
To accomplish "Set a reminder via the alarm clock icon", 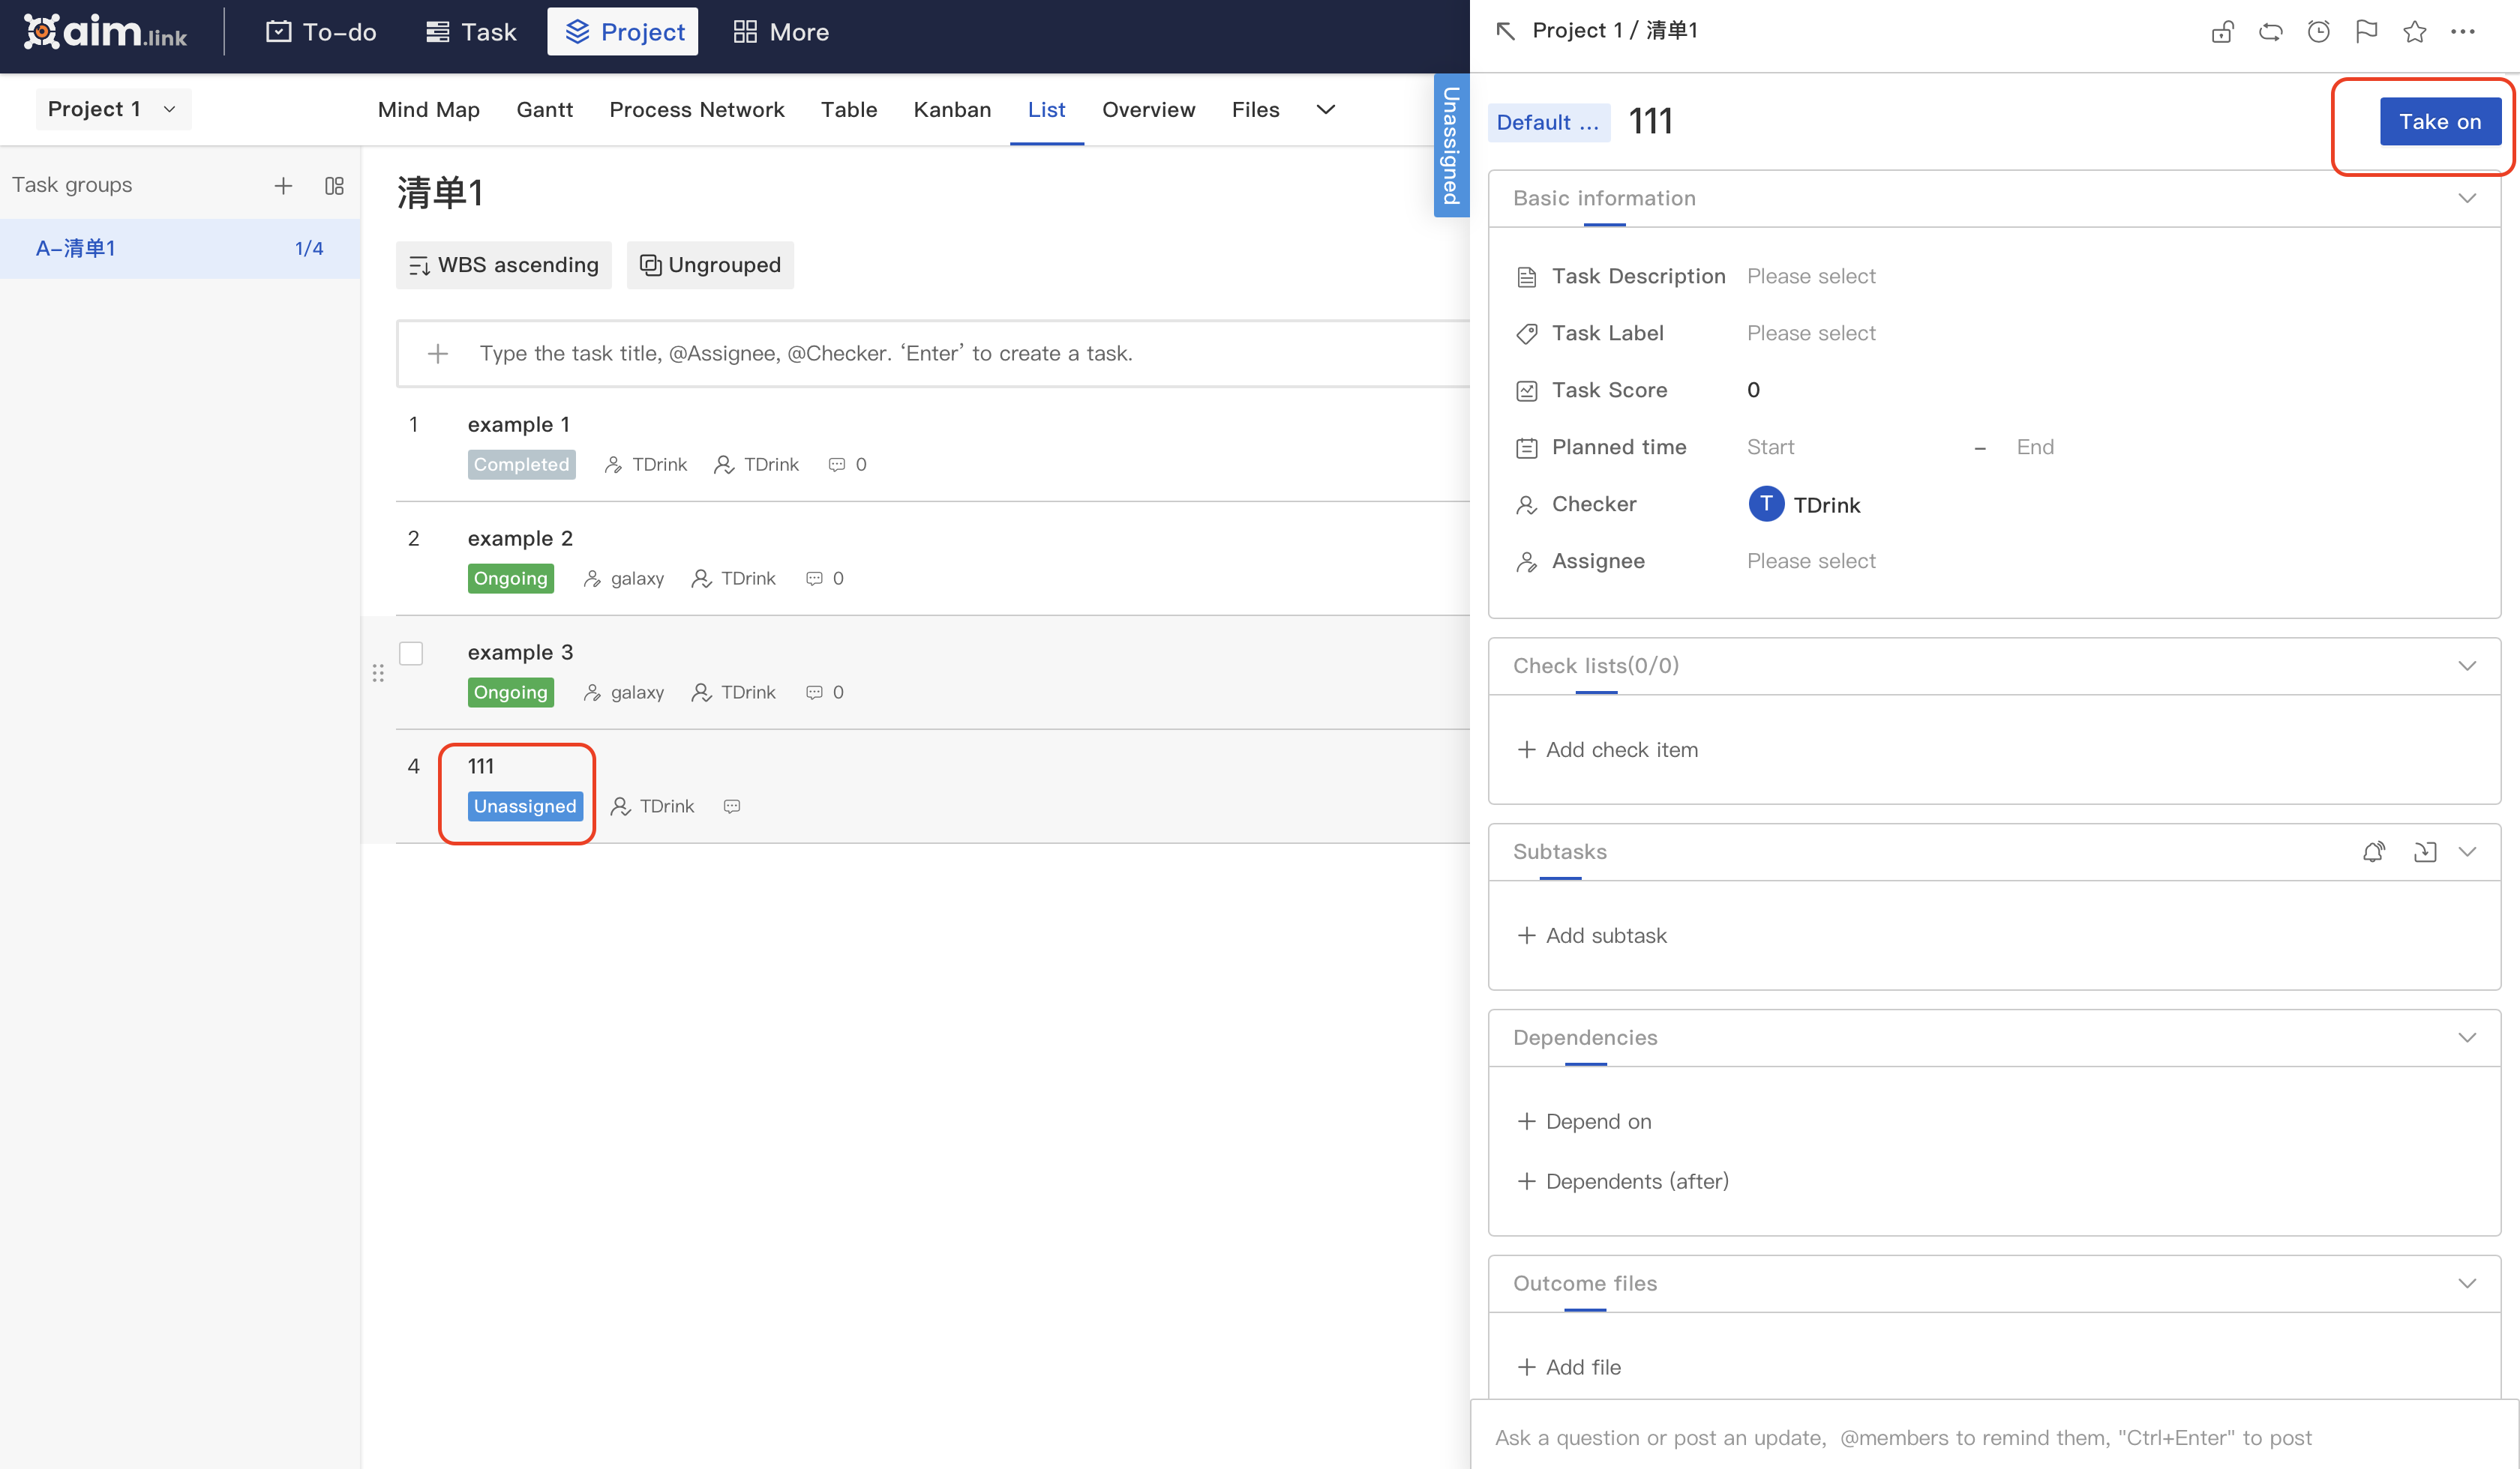I will point(2318,31).
